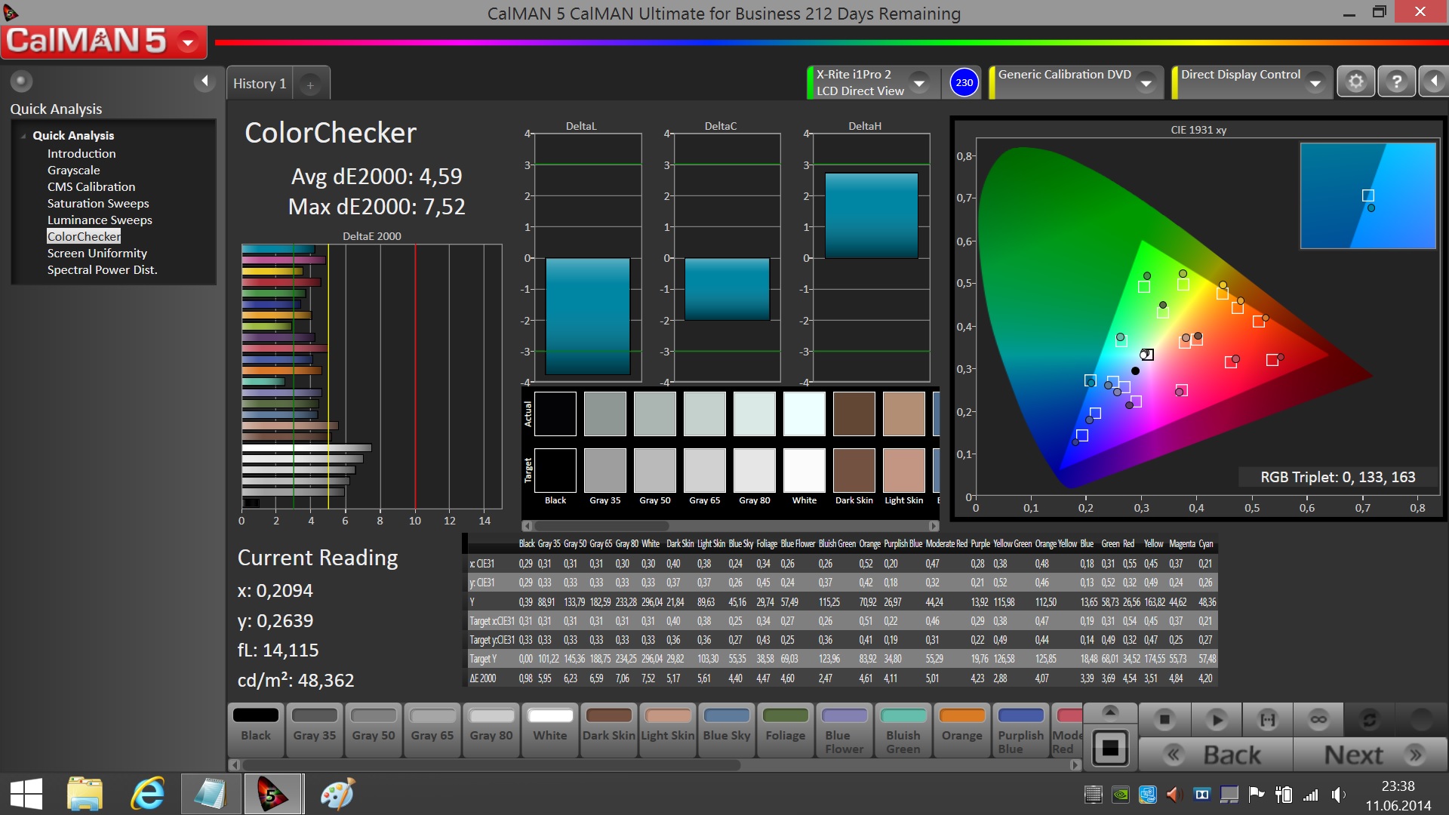Choose the Light Skin pattern button
Viewport: 1449px width, 815px height.
point(668,729)
